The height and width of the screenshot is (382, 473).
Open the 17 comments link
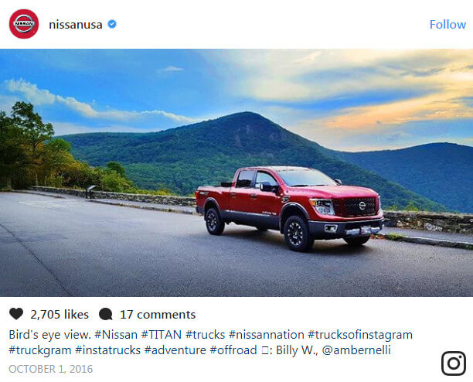point(158,314)
